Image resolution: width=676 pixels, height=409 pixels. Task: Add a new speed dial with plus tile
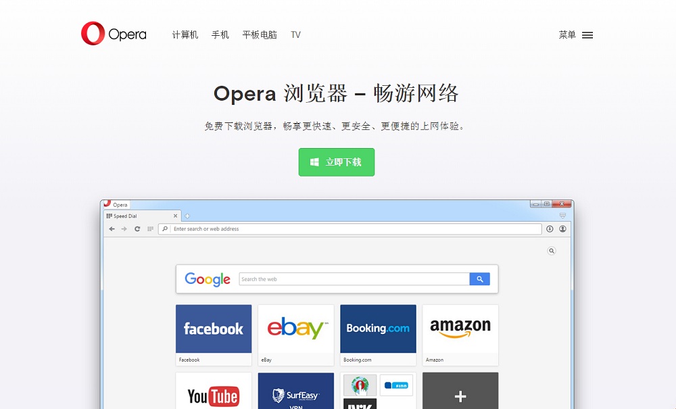point(460,391)
